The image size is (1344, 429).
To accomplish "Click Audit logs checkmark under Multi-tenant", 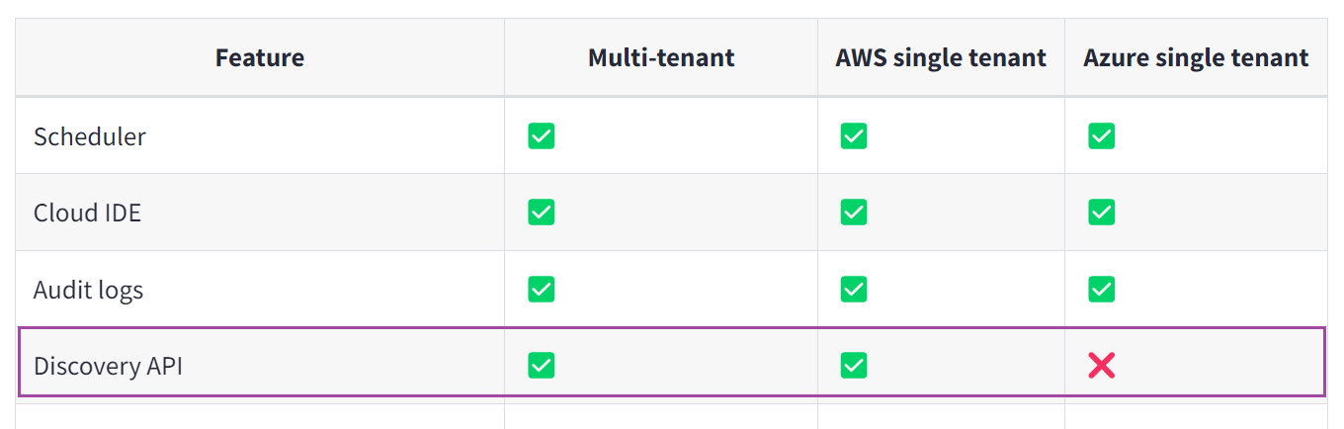I will [541, 290].
